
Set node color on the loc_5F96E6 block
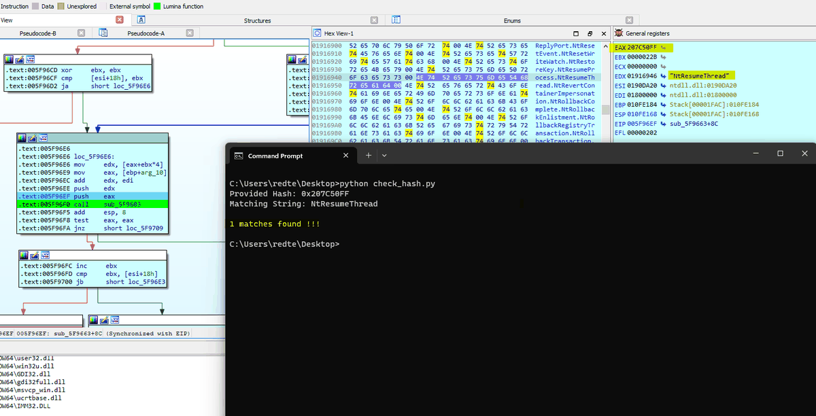click(x=23, y=138)
